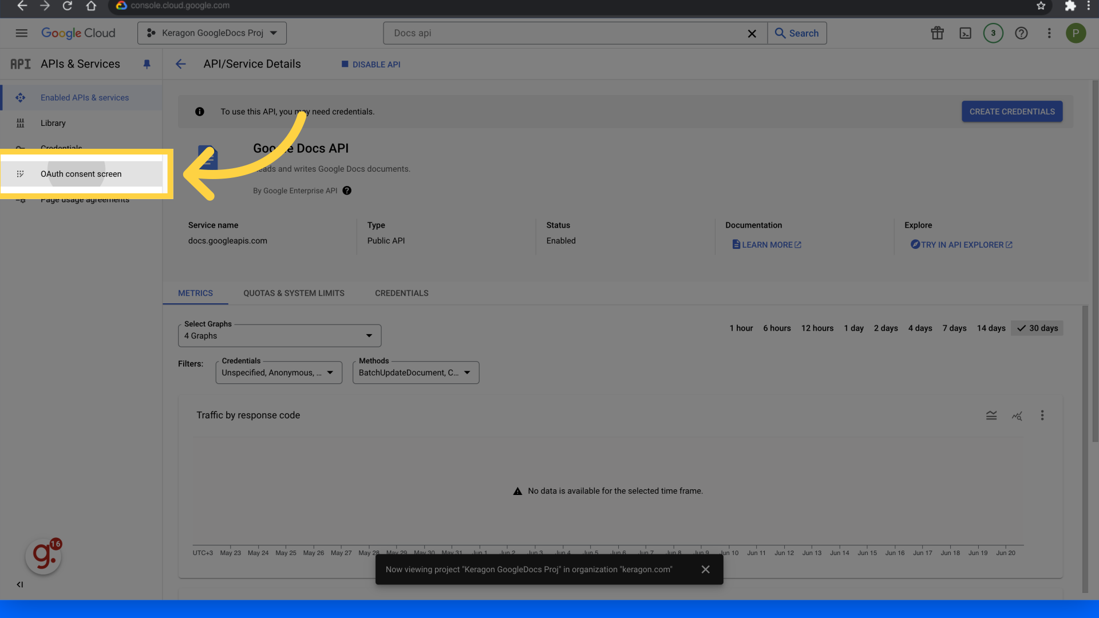This screenshot has height=618, width=1099.
Task: Click browser back arrow
Action: pyautogui.click(x=22, y=6)
